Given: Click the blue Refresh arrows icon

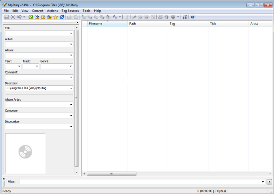Looking at the screenshot, I should coord(62,17).
